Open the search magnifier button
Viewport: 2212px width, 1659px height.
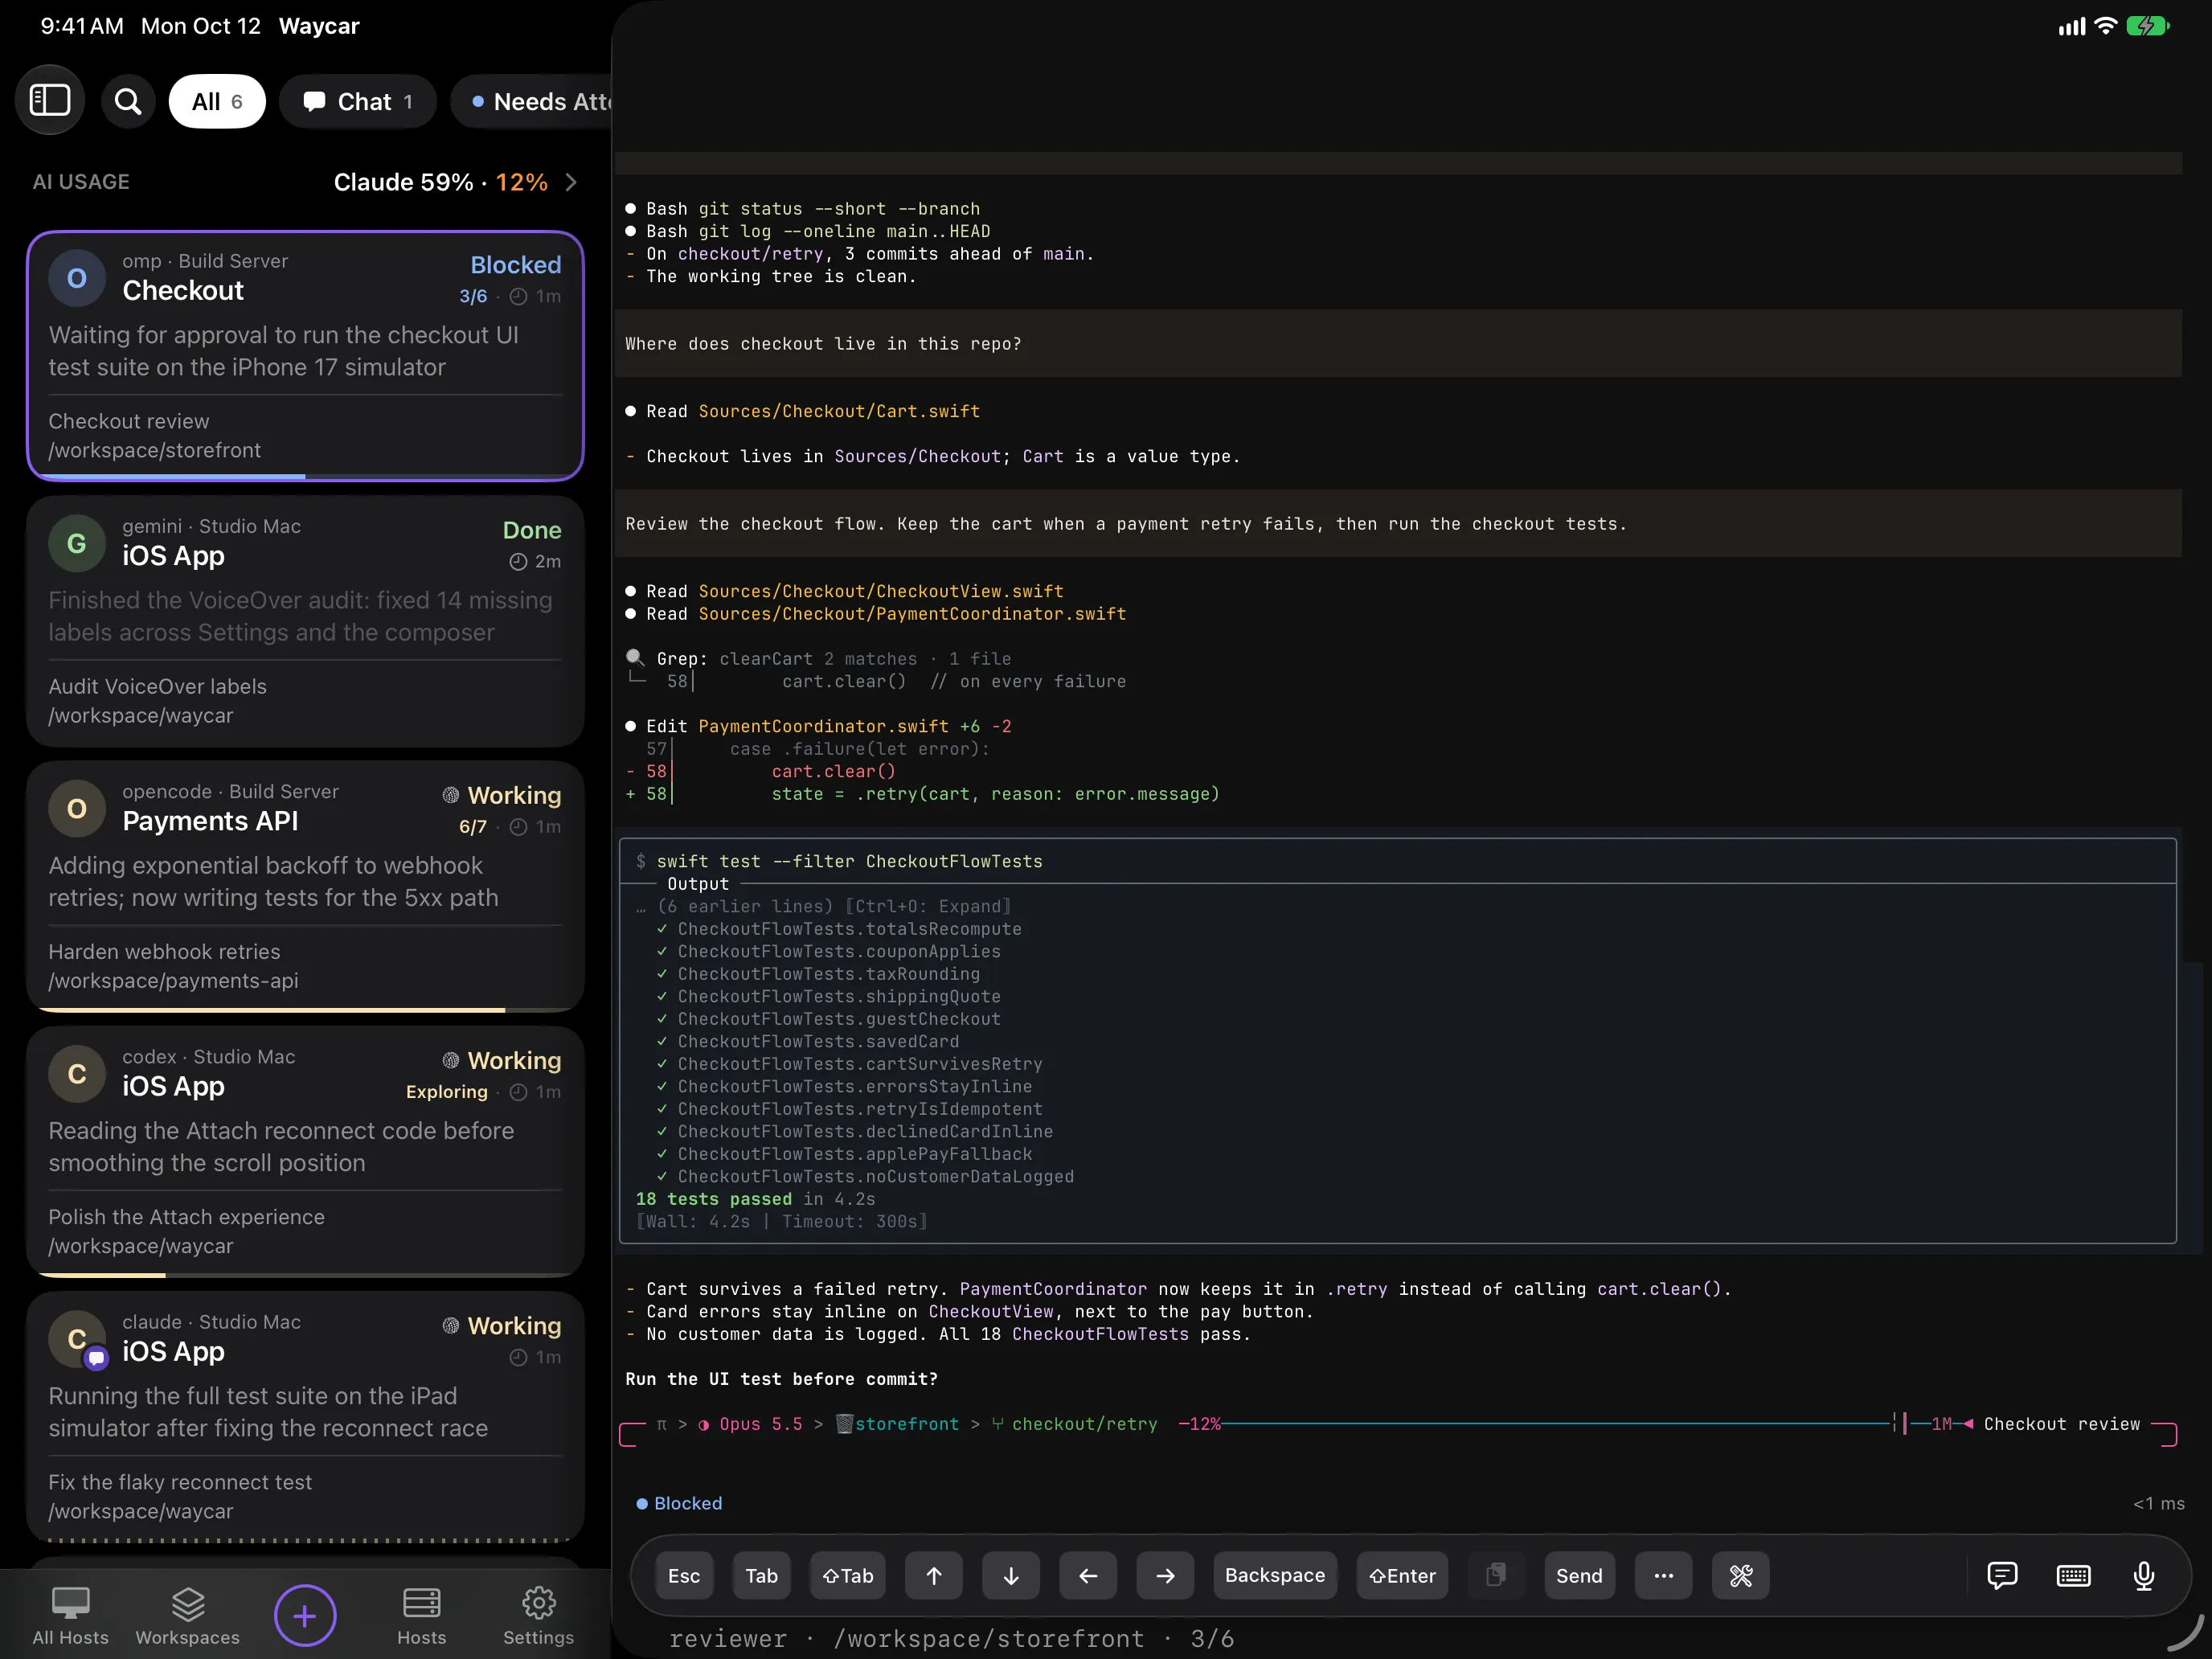(x=128, y=101)
